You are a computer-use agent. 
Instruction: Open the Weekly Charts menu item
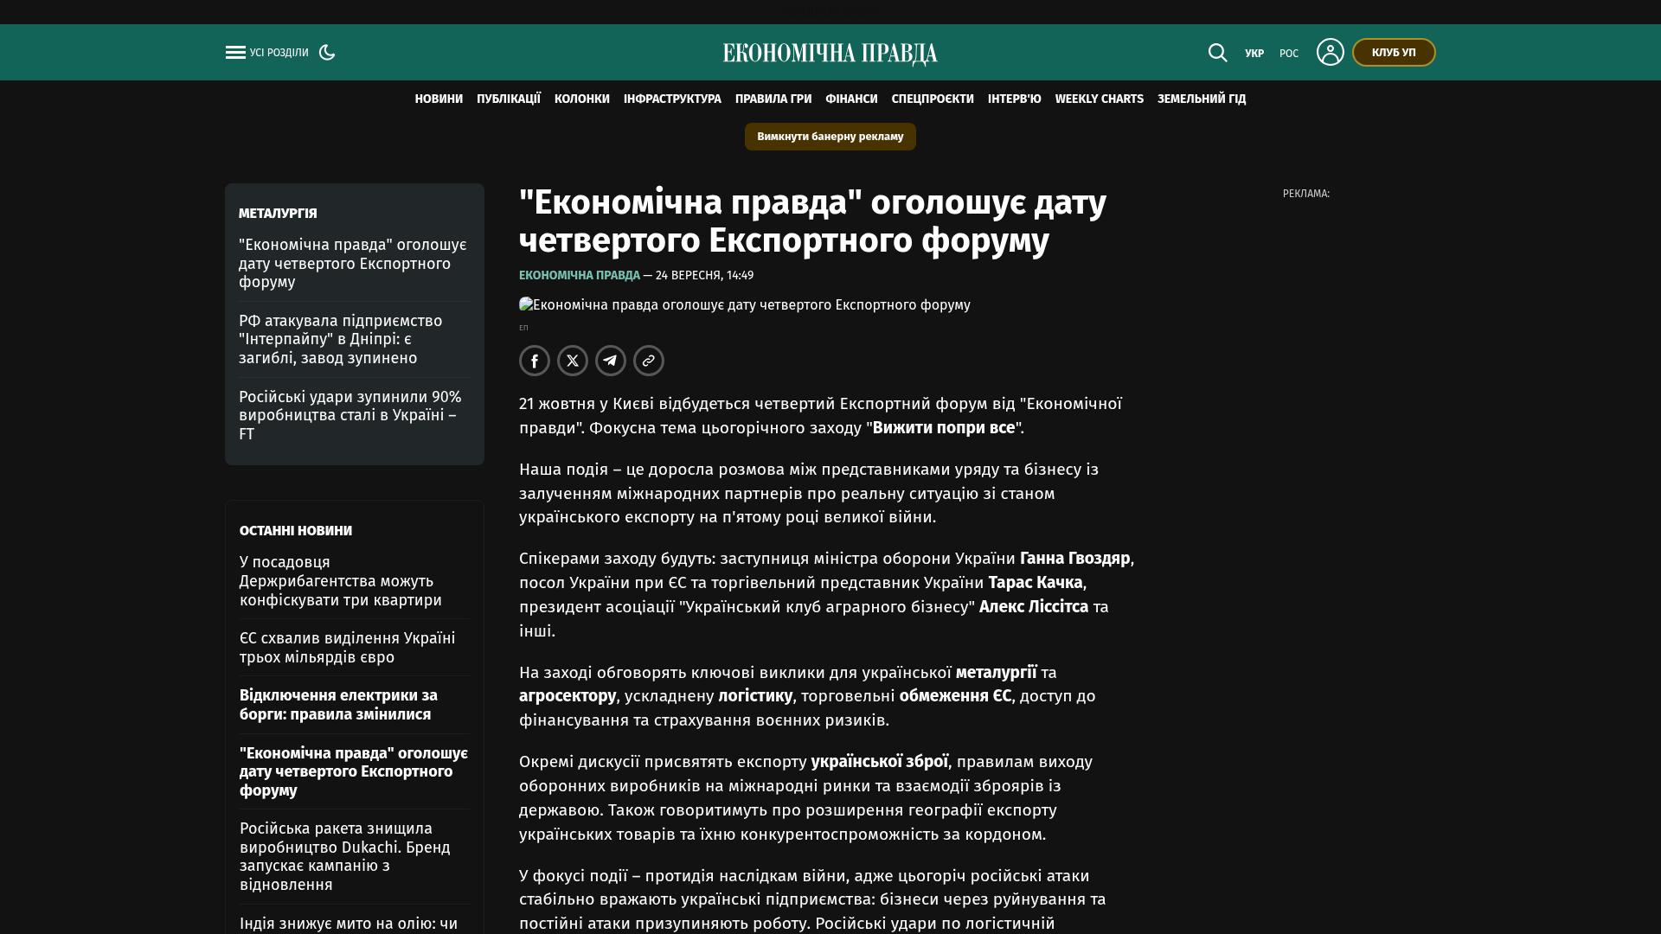coord(1099,99)
